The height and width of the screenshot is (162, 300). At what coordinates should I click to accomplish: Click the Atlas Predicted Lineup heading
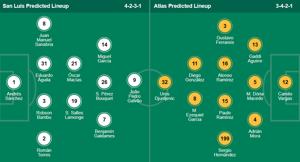[x=183, y=6]
